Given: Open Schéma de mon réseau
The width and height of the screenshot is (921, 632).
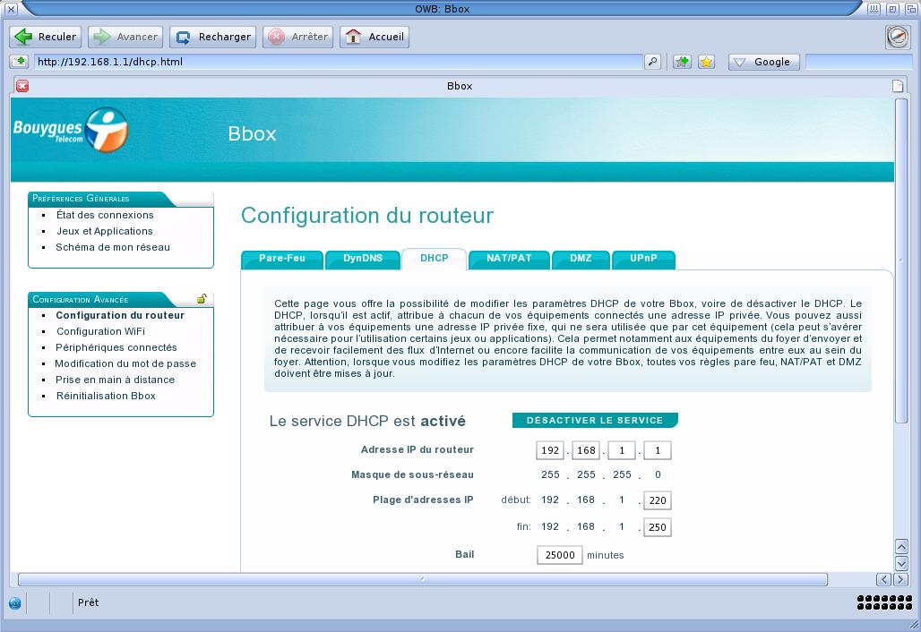Looking at the screenshot, I should [x=113, y=247].
